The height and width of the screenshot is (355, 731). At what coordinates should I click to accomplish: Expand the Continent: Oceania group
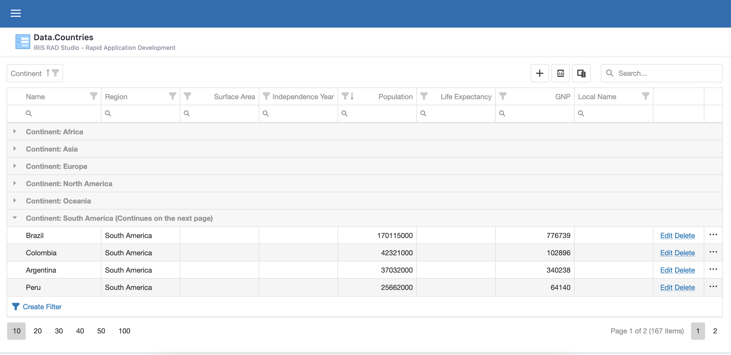coord(15,201)
